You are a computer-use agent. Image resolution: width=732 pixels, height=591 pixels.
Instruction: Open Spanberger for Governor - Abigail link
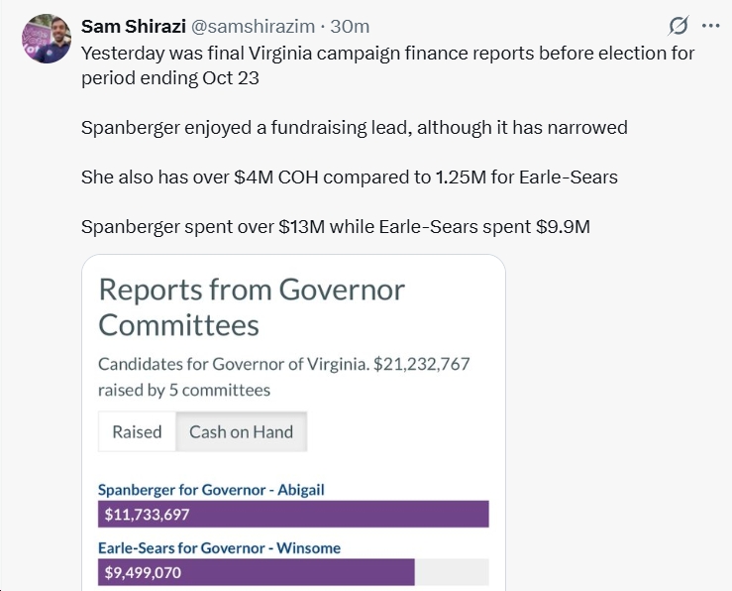pyautogui.click(x=211, y=489)
